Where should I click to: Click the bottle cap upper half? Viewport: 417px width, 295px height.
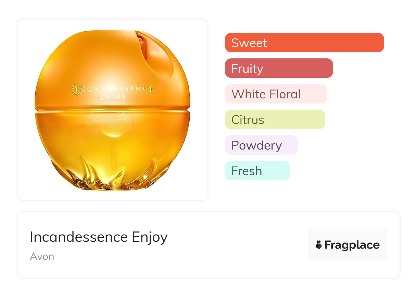tap(113, 70)
